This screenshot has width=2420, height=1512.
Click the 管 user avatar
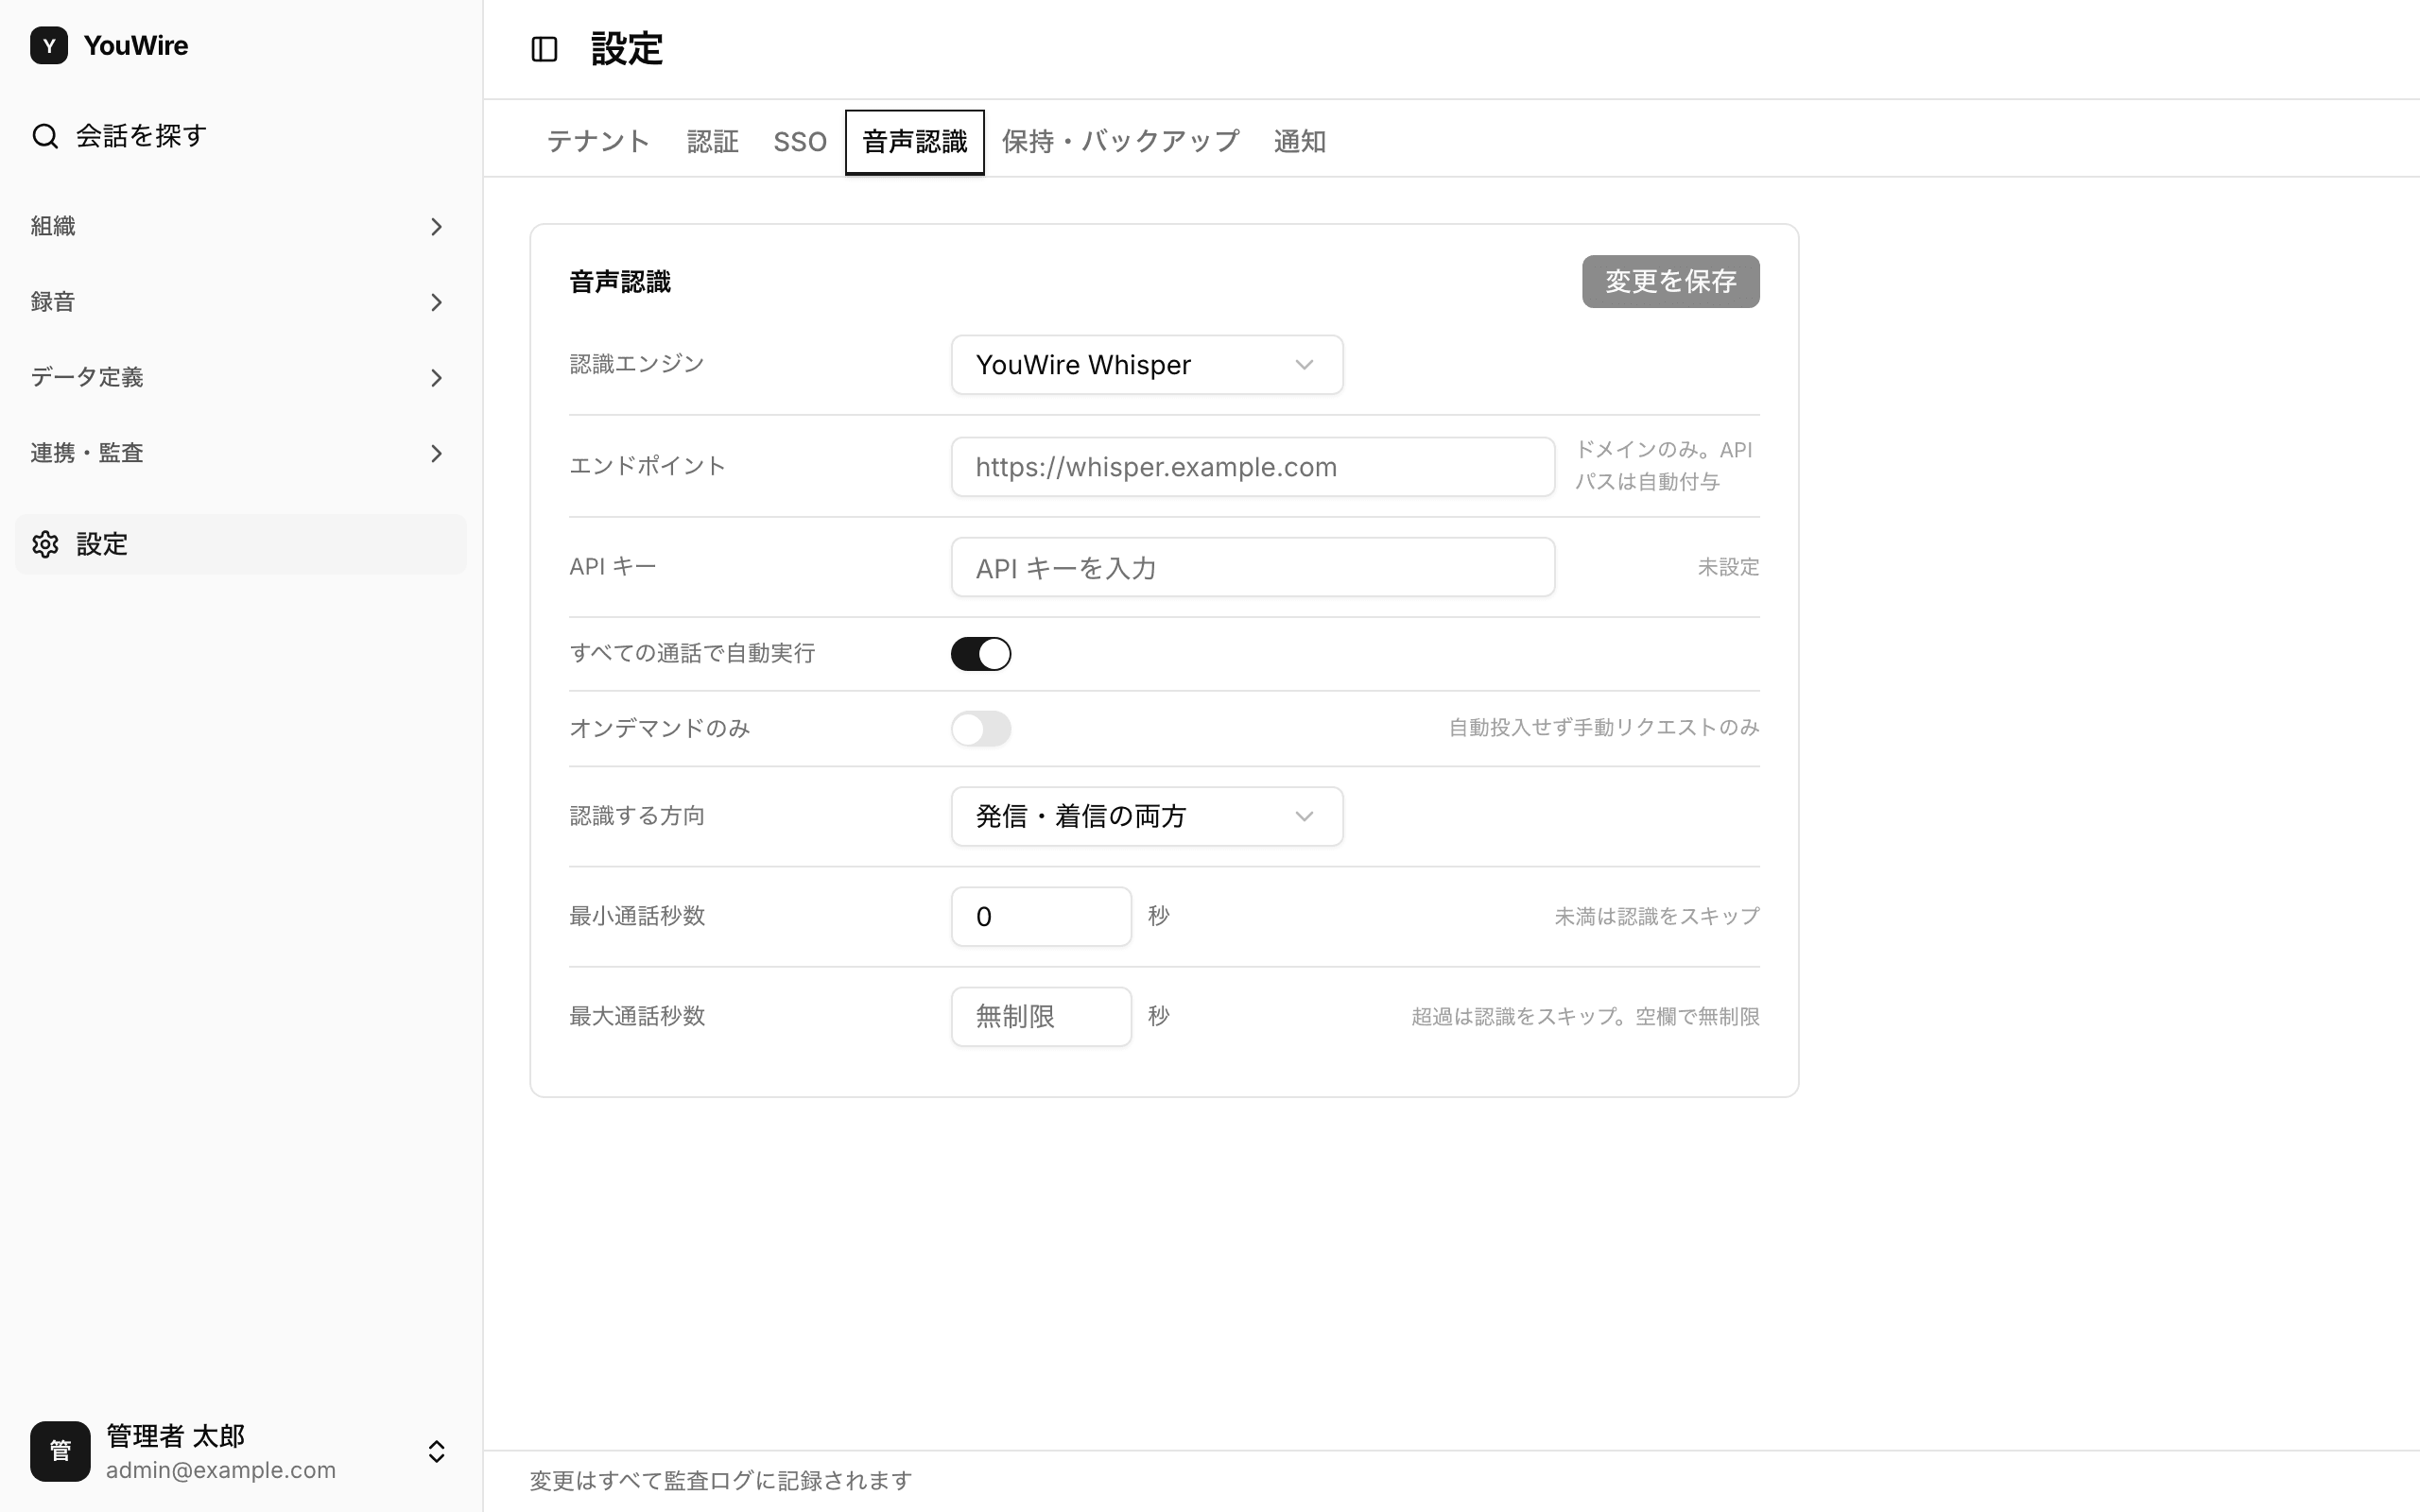click(60, 1451)
